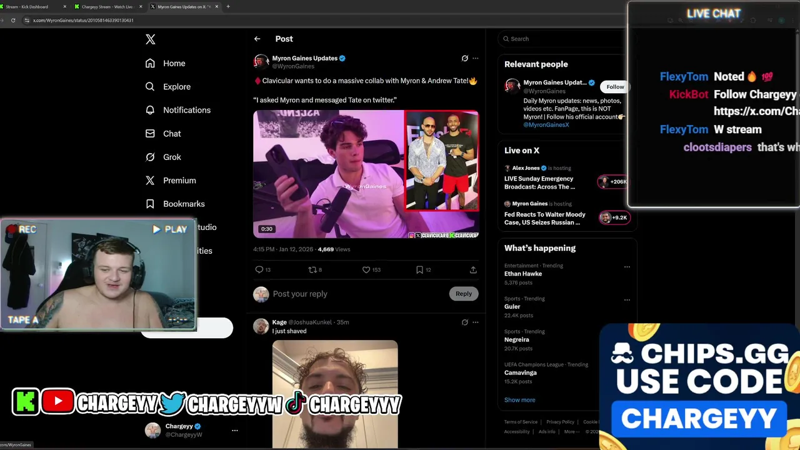Viewport: 800px width, 450px height.
Task: Open the Accessibility footer link
Action: pyautogui.click(x=517, y=431)
